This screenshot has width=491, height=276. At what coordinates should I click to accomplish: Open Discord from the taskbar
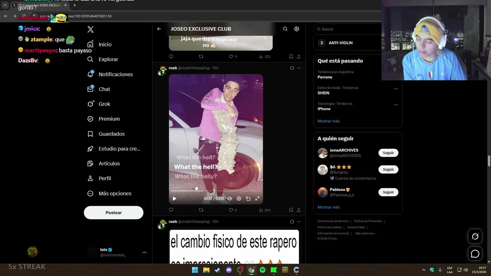(229, 270)
